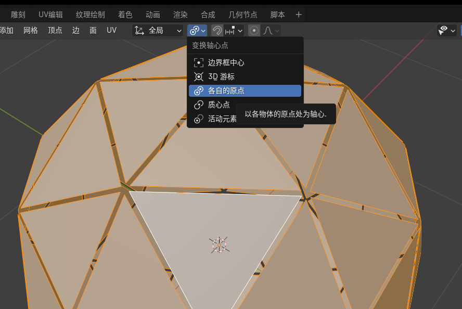Open the 顶点 menu
Screen dimensions: 462x309
point(55,30)
